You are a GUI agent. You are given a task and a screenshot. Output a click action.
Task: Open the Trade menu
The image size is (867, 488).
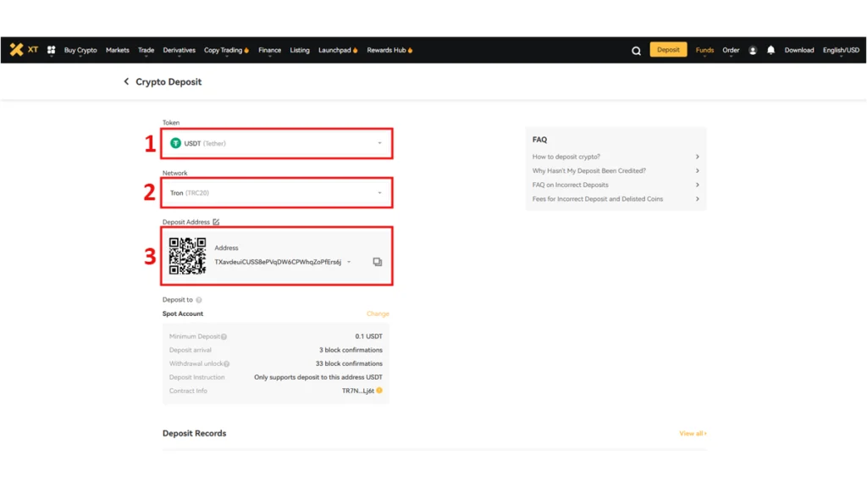coord(146,50)
